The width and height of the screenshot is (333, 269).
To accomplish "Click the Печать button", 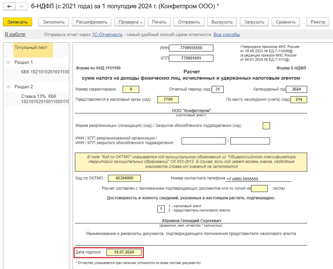I will pyautogui.click(x=159, y=22).
